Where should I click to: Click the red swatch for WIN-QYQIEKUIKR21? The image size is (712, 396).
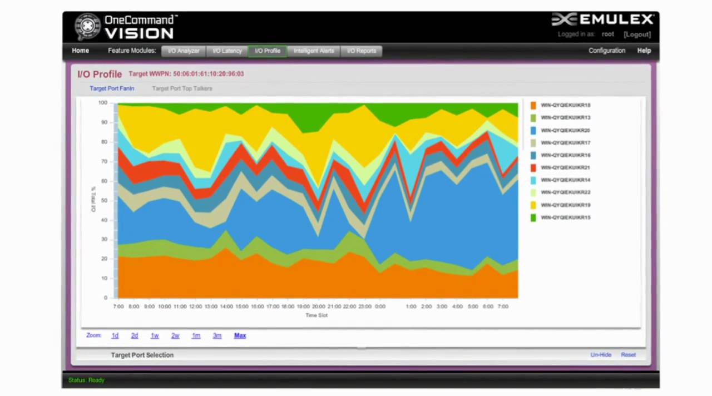(533, 167)
